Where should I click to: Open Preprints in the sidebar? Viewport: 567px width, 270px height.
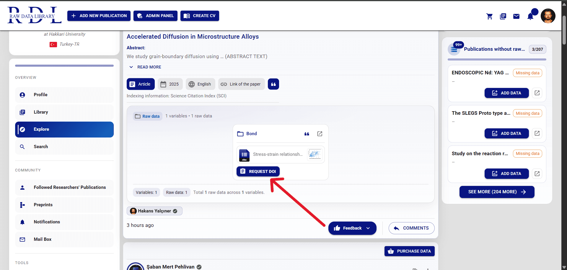[x=64, y=205]
